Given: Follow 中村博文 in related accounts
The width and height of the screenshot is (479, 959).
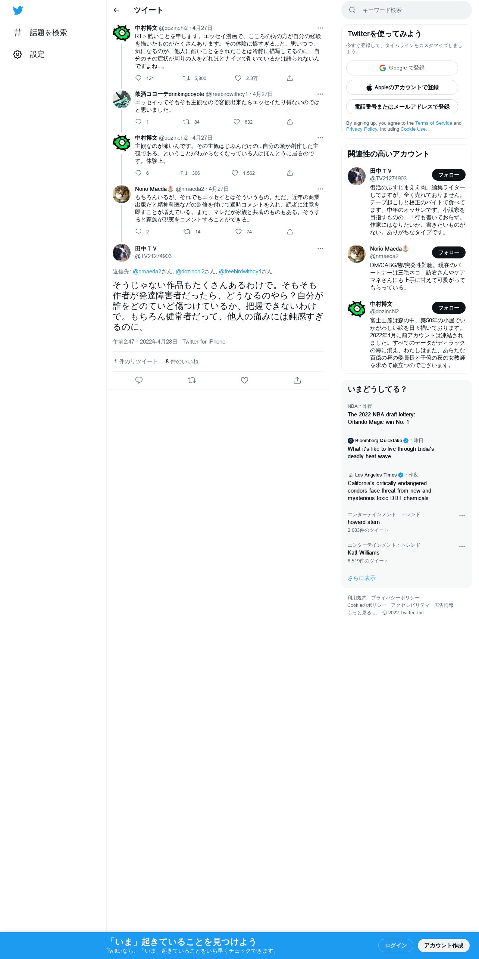Looking at the screenshot, I should 448,308.
